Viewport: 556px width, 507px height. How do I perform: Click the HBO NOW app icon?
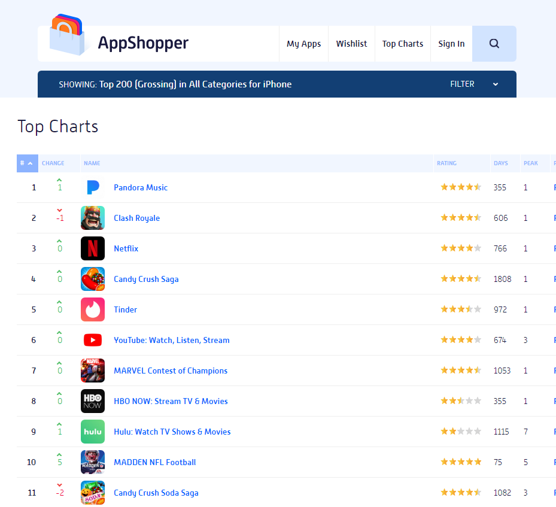(x=93, y=401)
